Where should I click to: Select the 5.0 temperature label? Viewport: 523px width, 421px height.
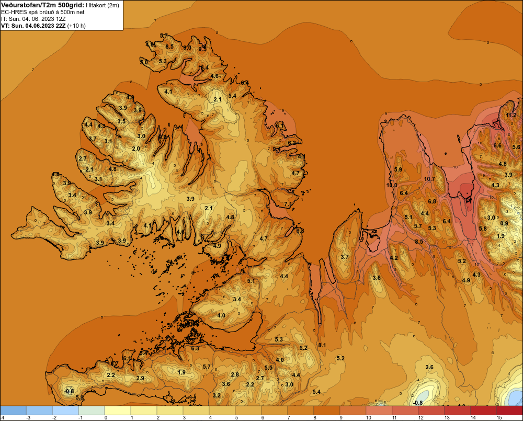tap(143, 62)
